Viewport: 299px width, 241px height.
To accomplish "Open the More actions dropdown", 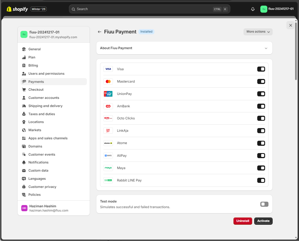I will [258, 32].
